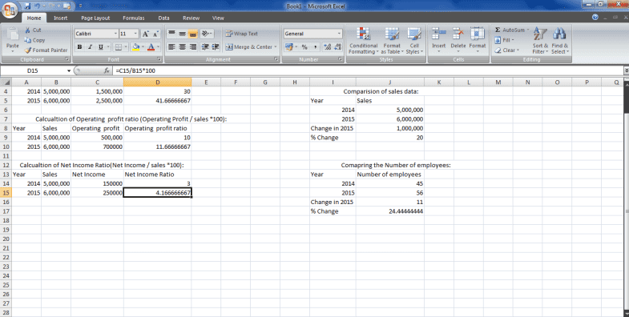629x317 pixels.
Task: Open the Orientation text angle button
Action: (206, 34)
